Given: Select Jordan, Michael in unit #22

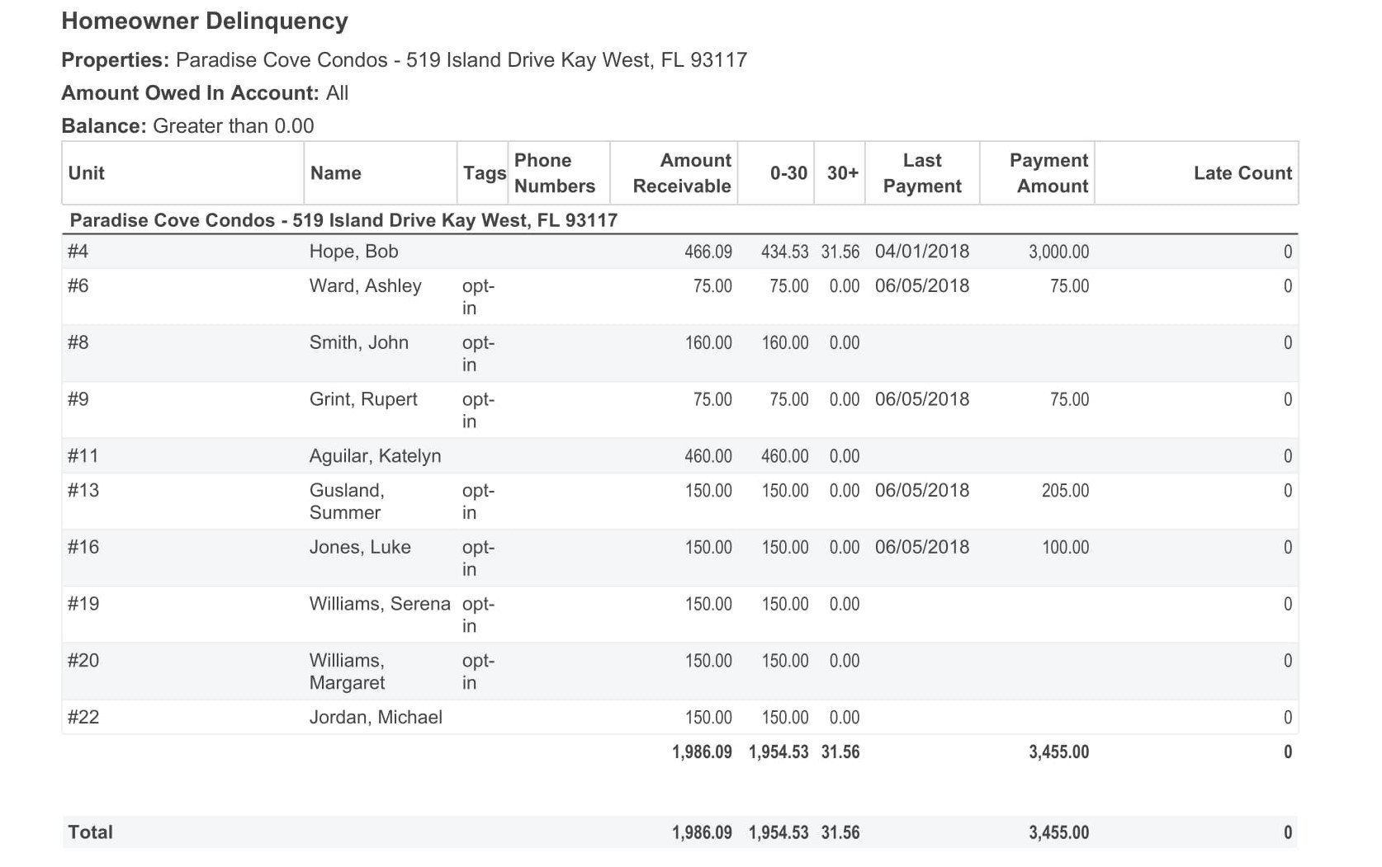Looking at the screenshot, I should tap(376, 718).
